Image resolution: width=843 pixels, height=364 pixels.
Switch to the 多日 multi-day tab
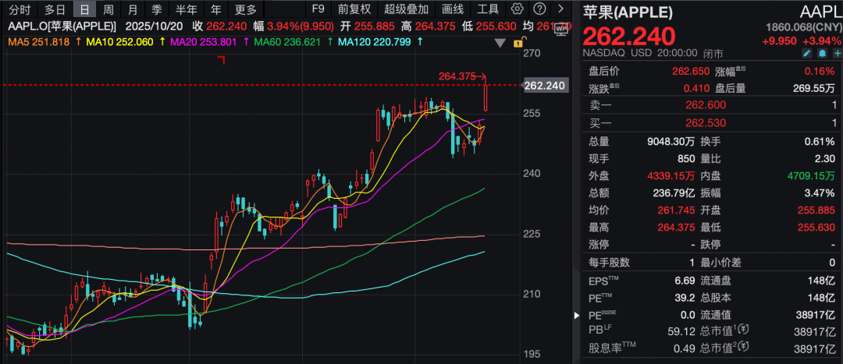[55, 9]
